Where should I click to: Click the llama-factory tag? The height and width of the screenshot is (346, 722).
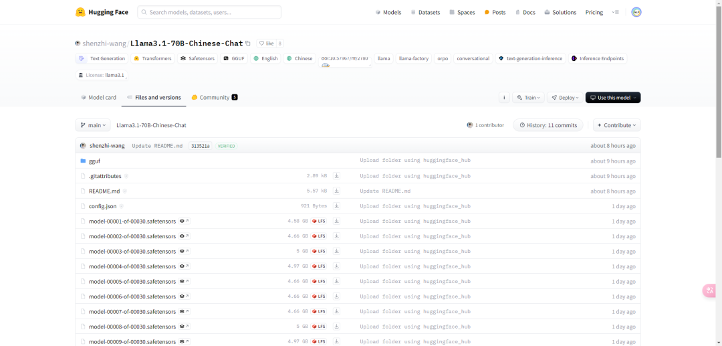click(414, 58)
